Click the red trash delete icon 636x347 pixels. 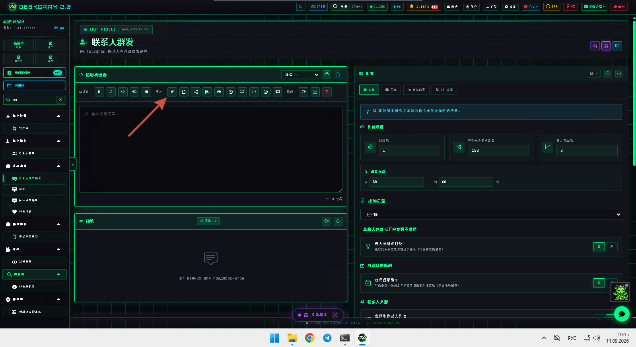327,92
